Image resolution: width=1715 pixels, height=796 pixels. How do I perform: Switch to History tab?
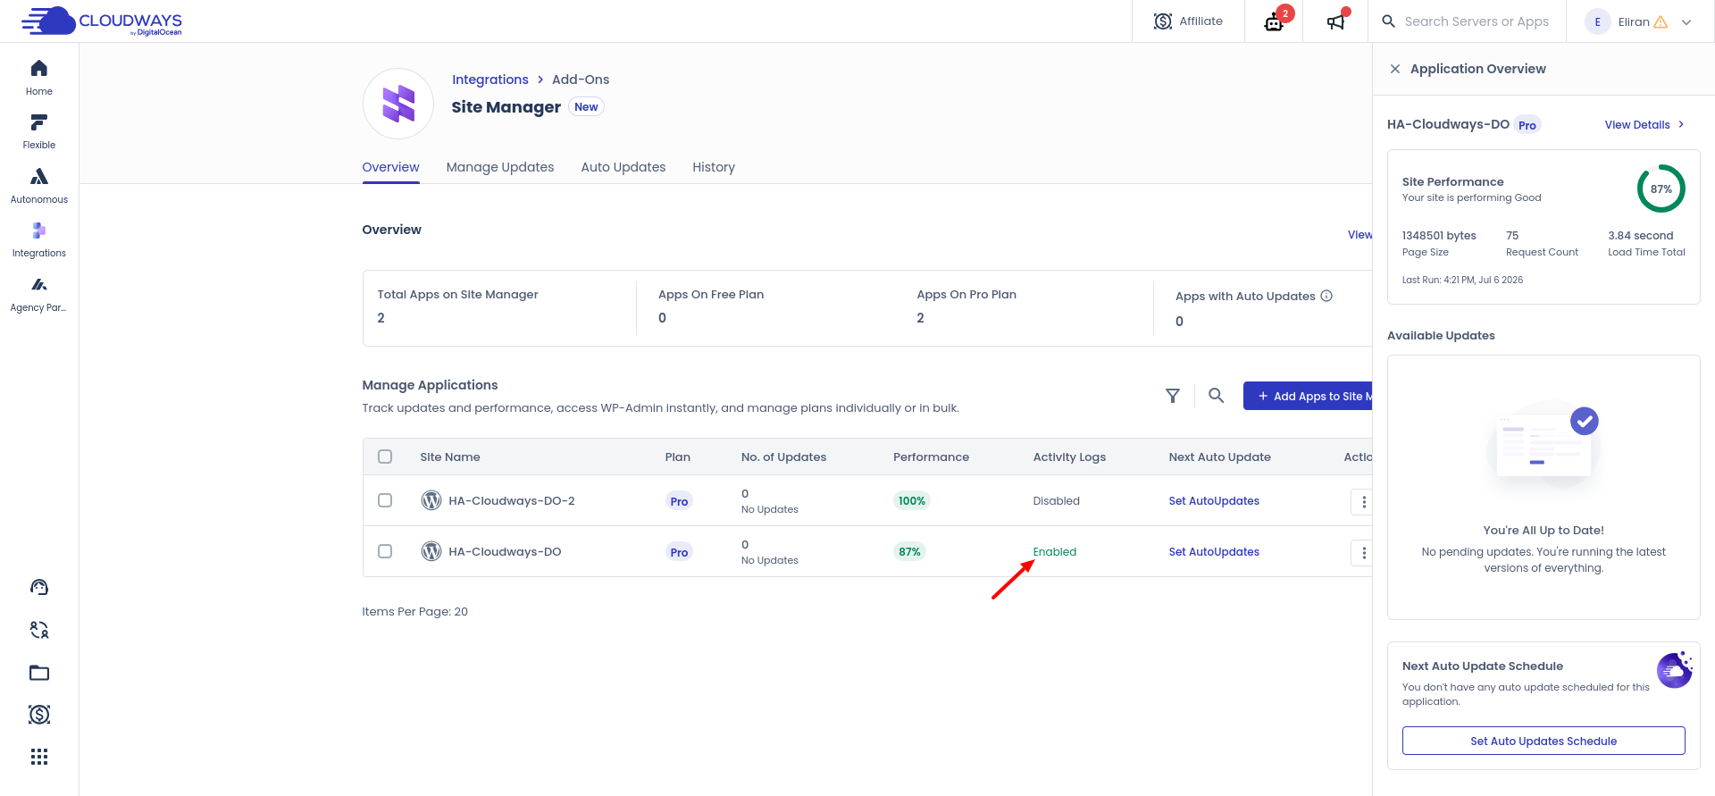coord(714,167)
